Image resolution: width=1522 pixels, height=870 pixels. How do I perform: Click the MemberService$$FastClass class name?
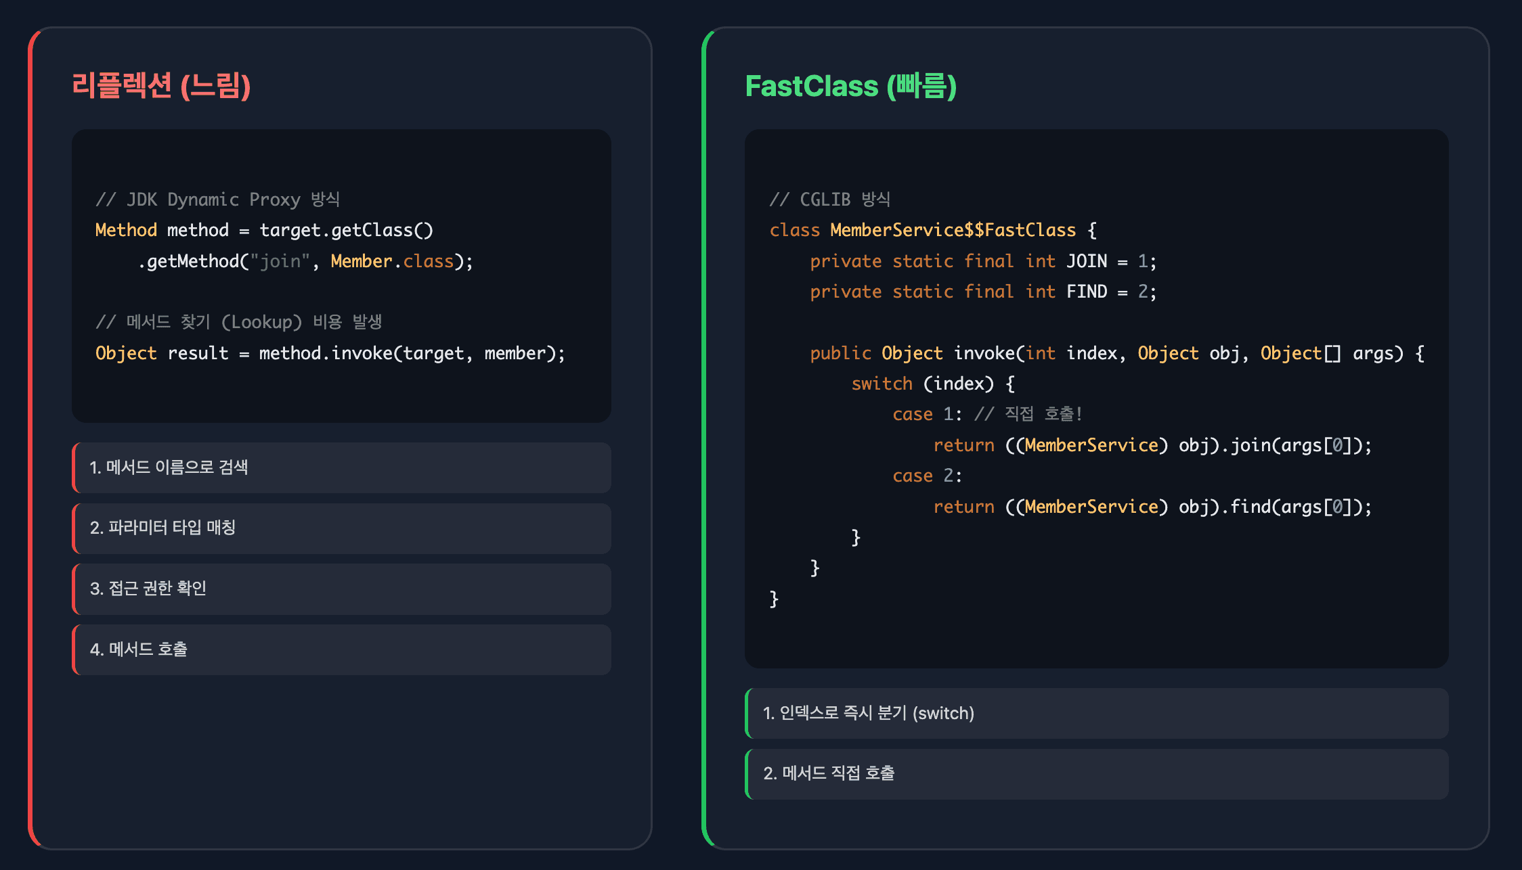click(x=953, y=230)
